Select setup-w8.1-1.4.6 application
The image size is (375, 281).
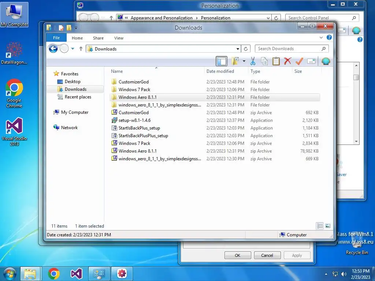pos(215,120)
